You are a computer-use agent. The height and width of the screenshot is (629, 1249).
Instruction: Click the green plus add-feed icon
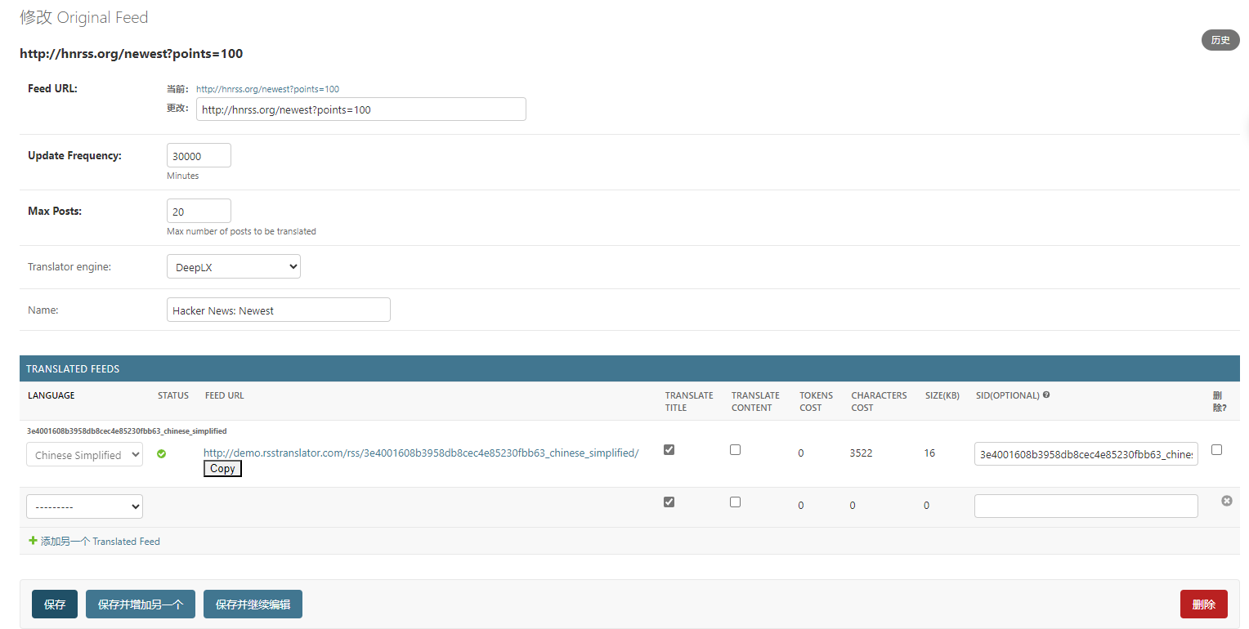pos(33,541)
